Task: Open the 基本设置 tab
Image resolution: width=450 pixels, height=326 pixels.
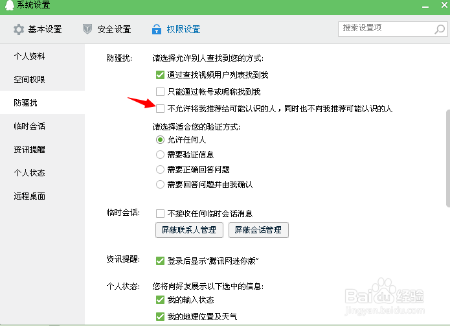Action: [x=38, y=29]
